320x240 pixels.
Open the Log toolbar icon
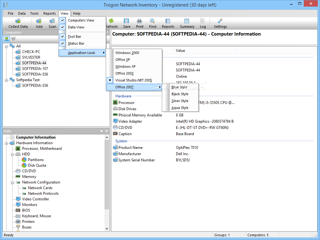point(202,21)
